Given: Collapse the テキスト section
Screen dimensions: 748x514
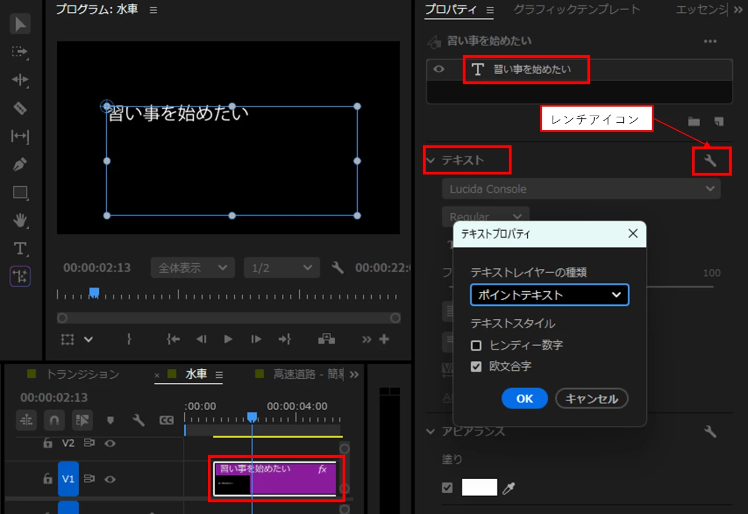Looking at the screenshot, I should pos(431,160).
